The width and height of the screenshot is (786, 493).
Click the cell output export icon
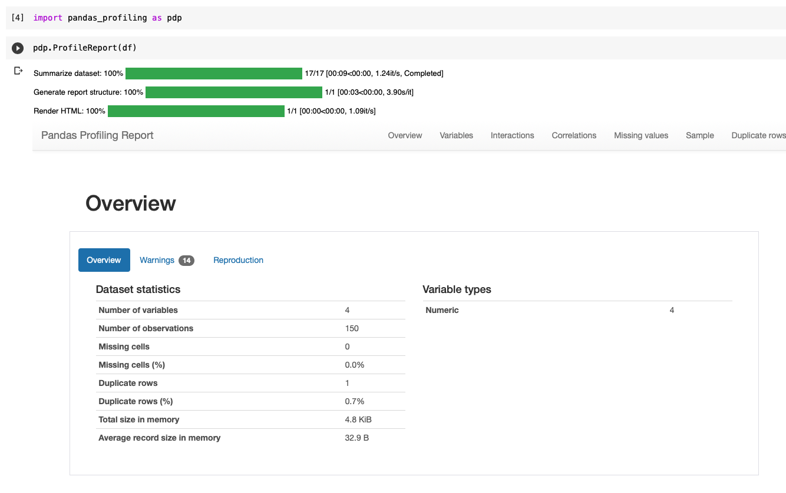pos(18,70)
